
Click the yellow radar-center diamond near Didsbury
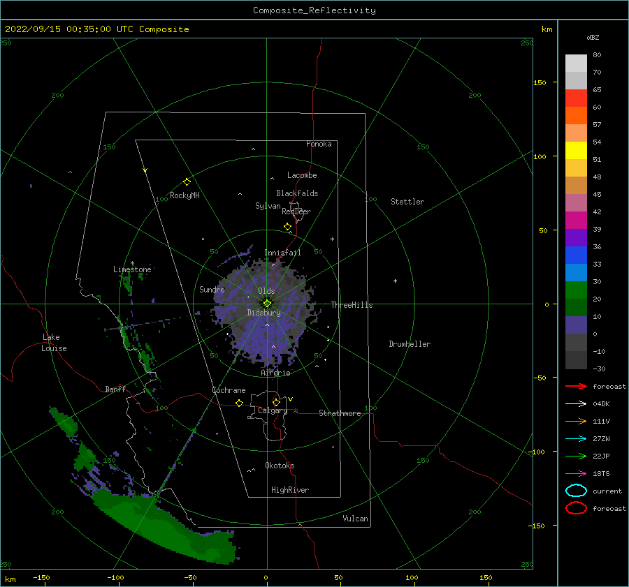(x=267, y=304)
